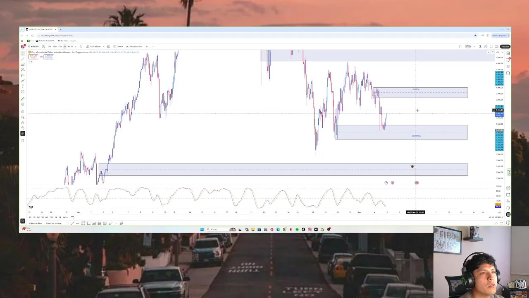
Task: Click the browser address bar
Action: tap(256, 36)
